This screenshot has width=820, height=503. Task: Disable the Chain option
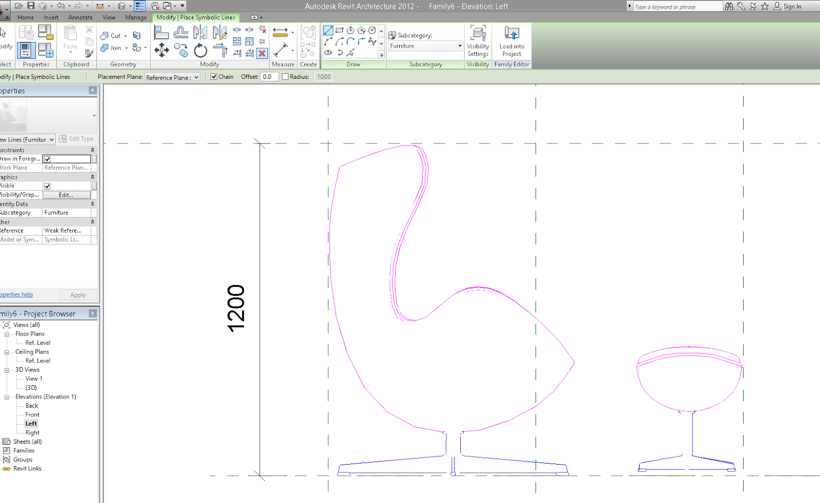[214, 76]
